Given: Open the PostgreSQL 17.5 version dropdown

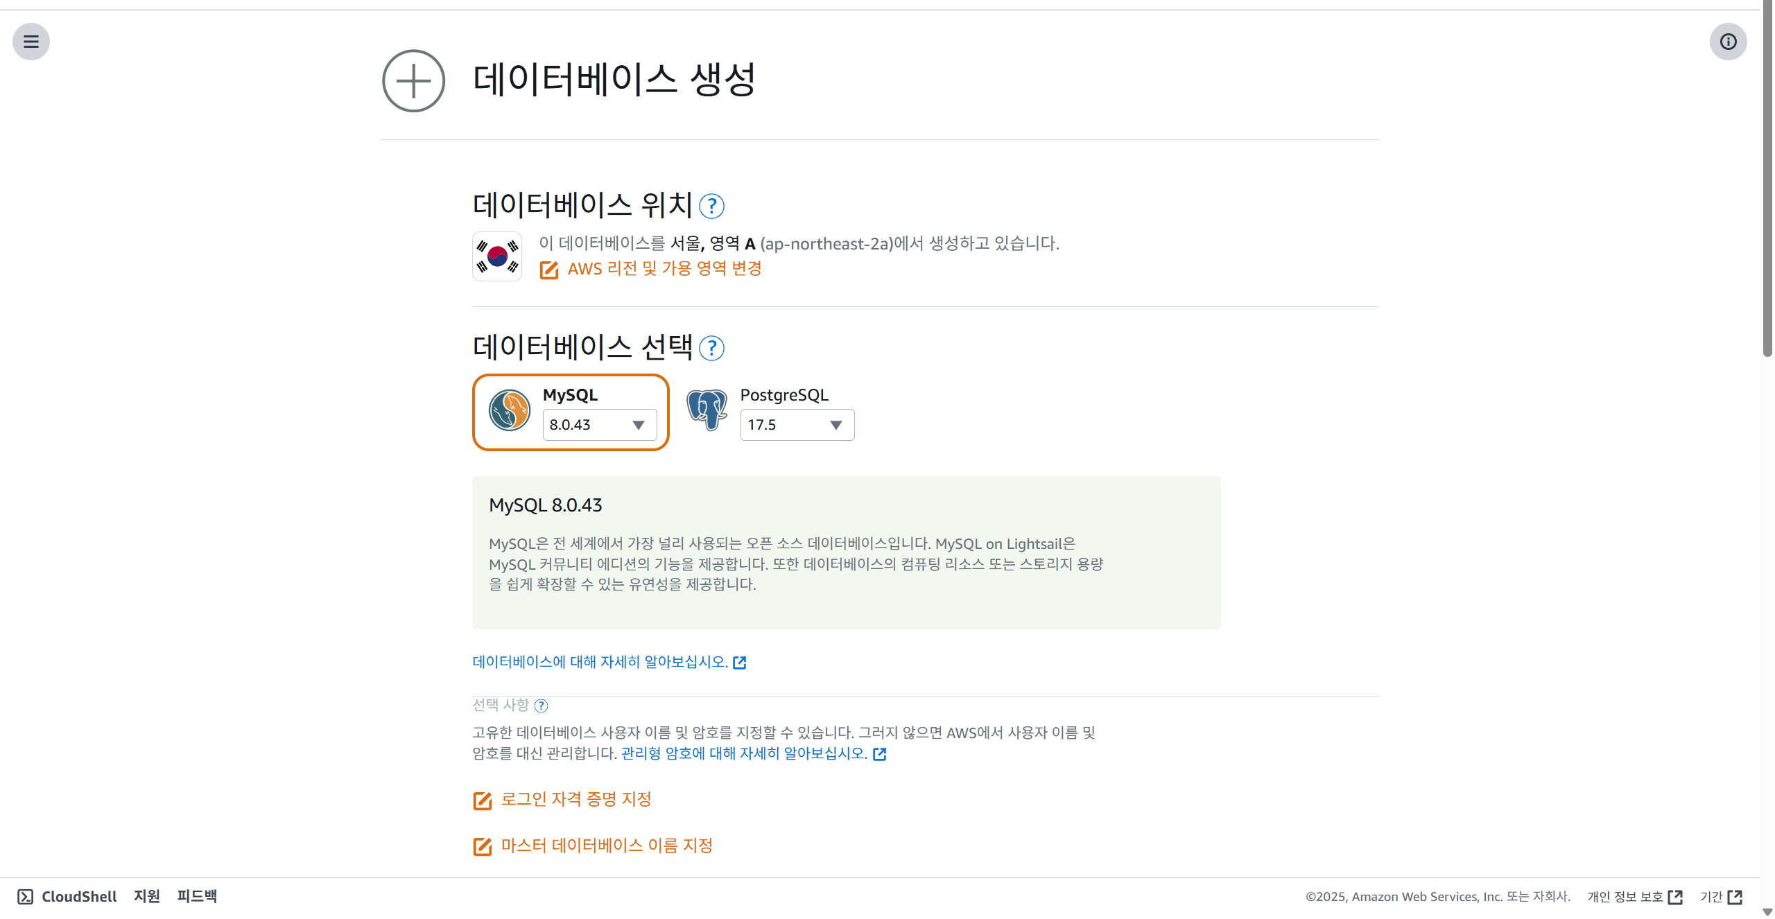Looking at the screenshot, I should click(797, 425).
